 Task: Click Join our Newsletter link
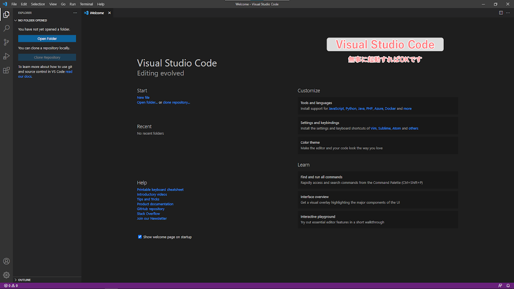click(x=152, y=218)
